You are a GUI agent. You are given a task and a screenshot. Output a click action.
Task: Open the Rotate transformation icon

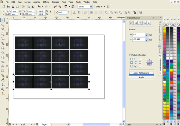click(136, 23)
